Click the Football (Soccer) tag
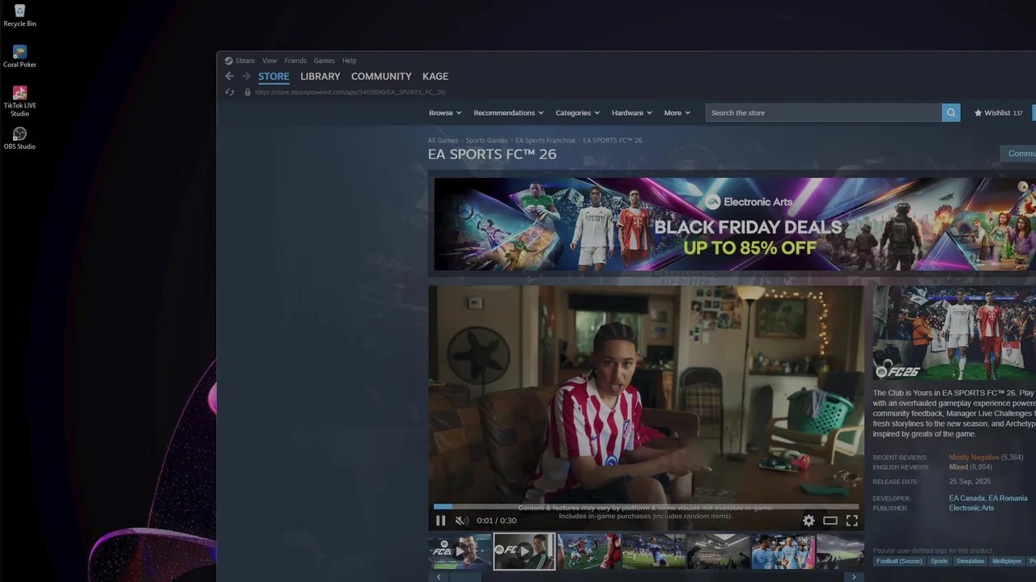1036x582 pixels. point(898,561)
